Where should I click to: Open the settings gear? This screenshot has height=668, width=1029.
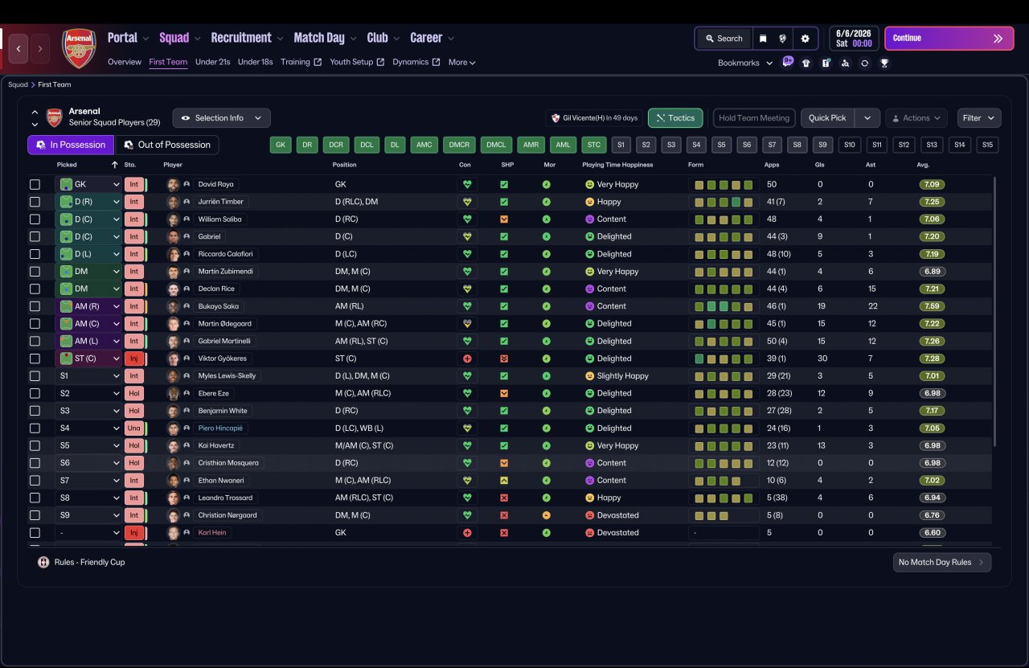click(x=805, y=39)
